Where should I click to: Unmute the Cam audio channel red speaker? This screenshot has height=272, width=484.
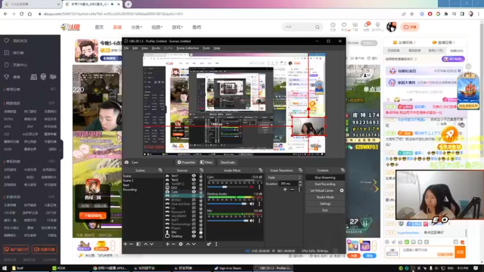(252, 187)
